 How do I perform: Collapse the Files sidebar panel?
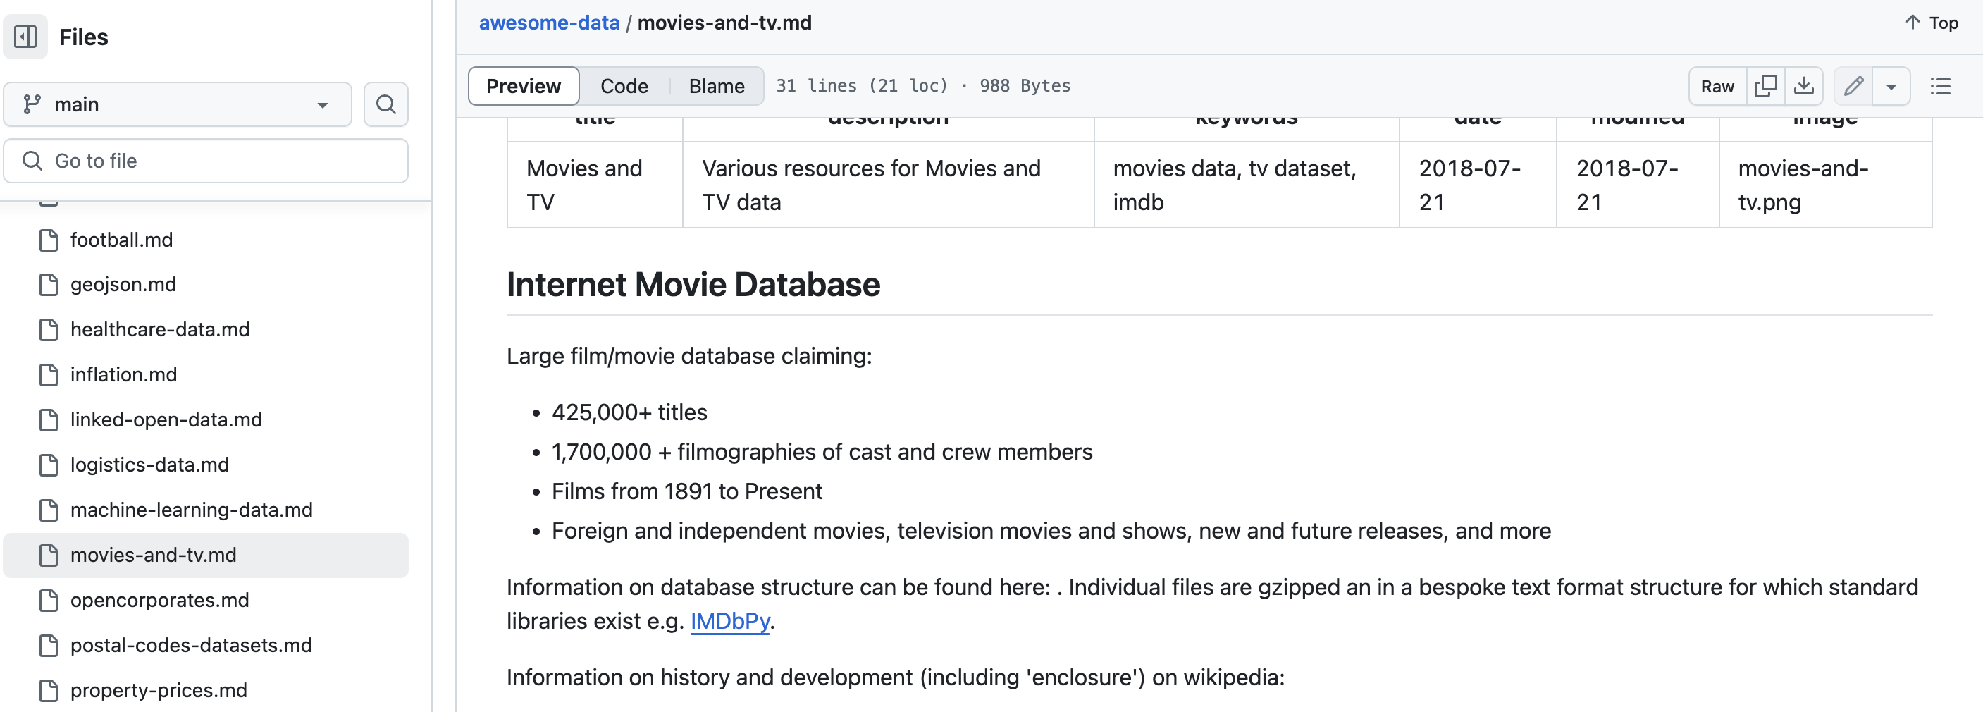pos(25,36)
